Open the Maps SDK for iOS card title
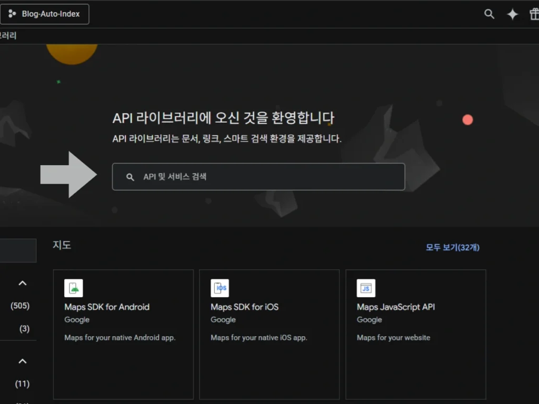 click(244, 307)
